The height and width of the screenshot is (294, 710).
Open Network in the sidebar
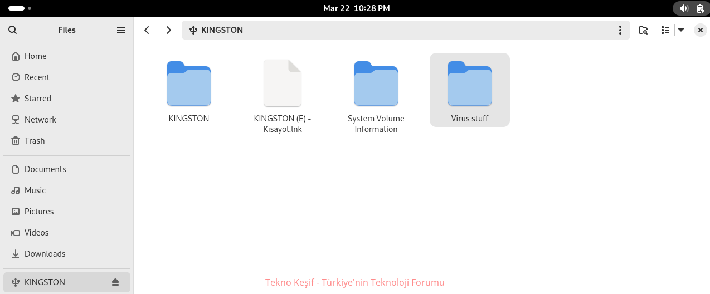[x=67, y=120]
